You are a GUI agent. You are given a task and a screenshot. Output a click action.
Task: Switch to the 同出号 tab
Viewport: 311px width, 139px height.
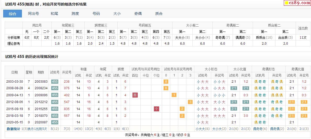pyautogui.click(x=33, y=14)
